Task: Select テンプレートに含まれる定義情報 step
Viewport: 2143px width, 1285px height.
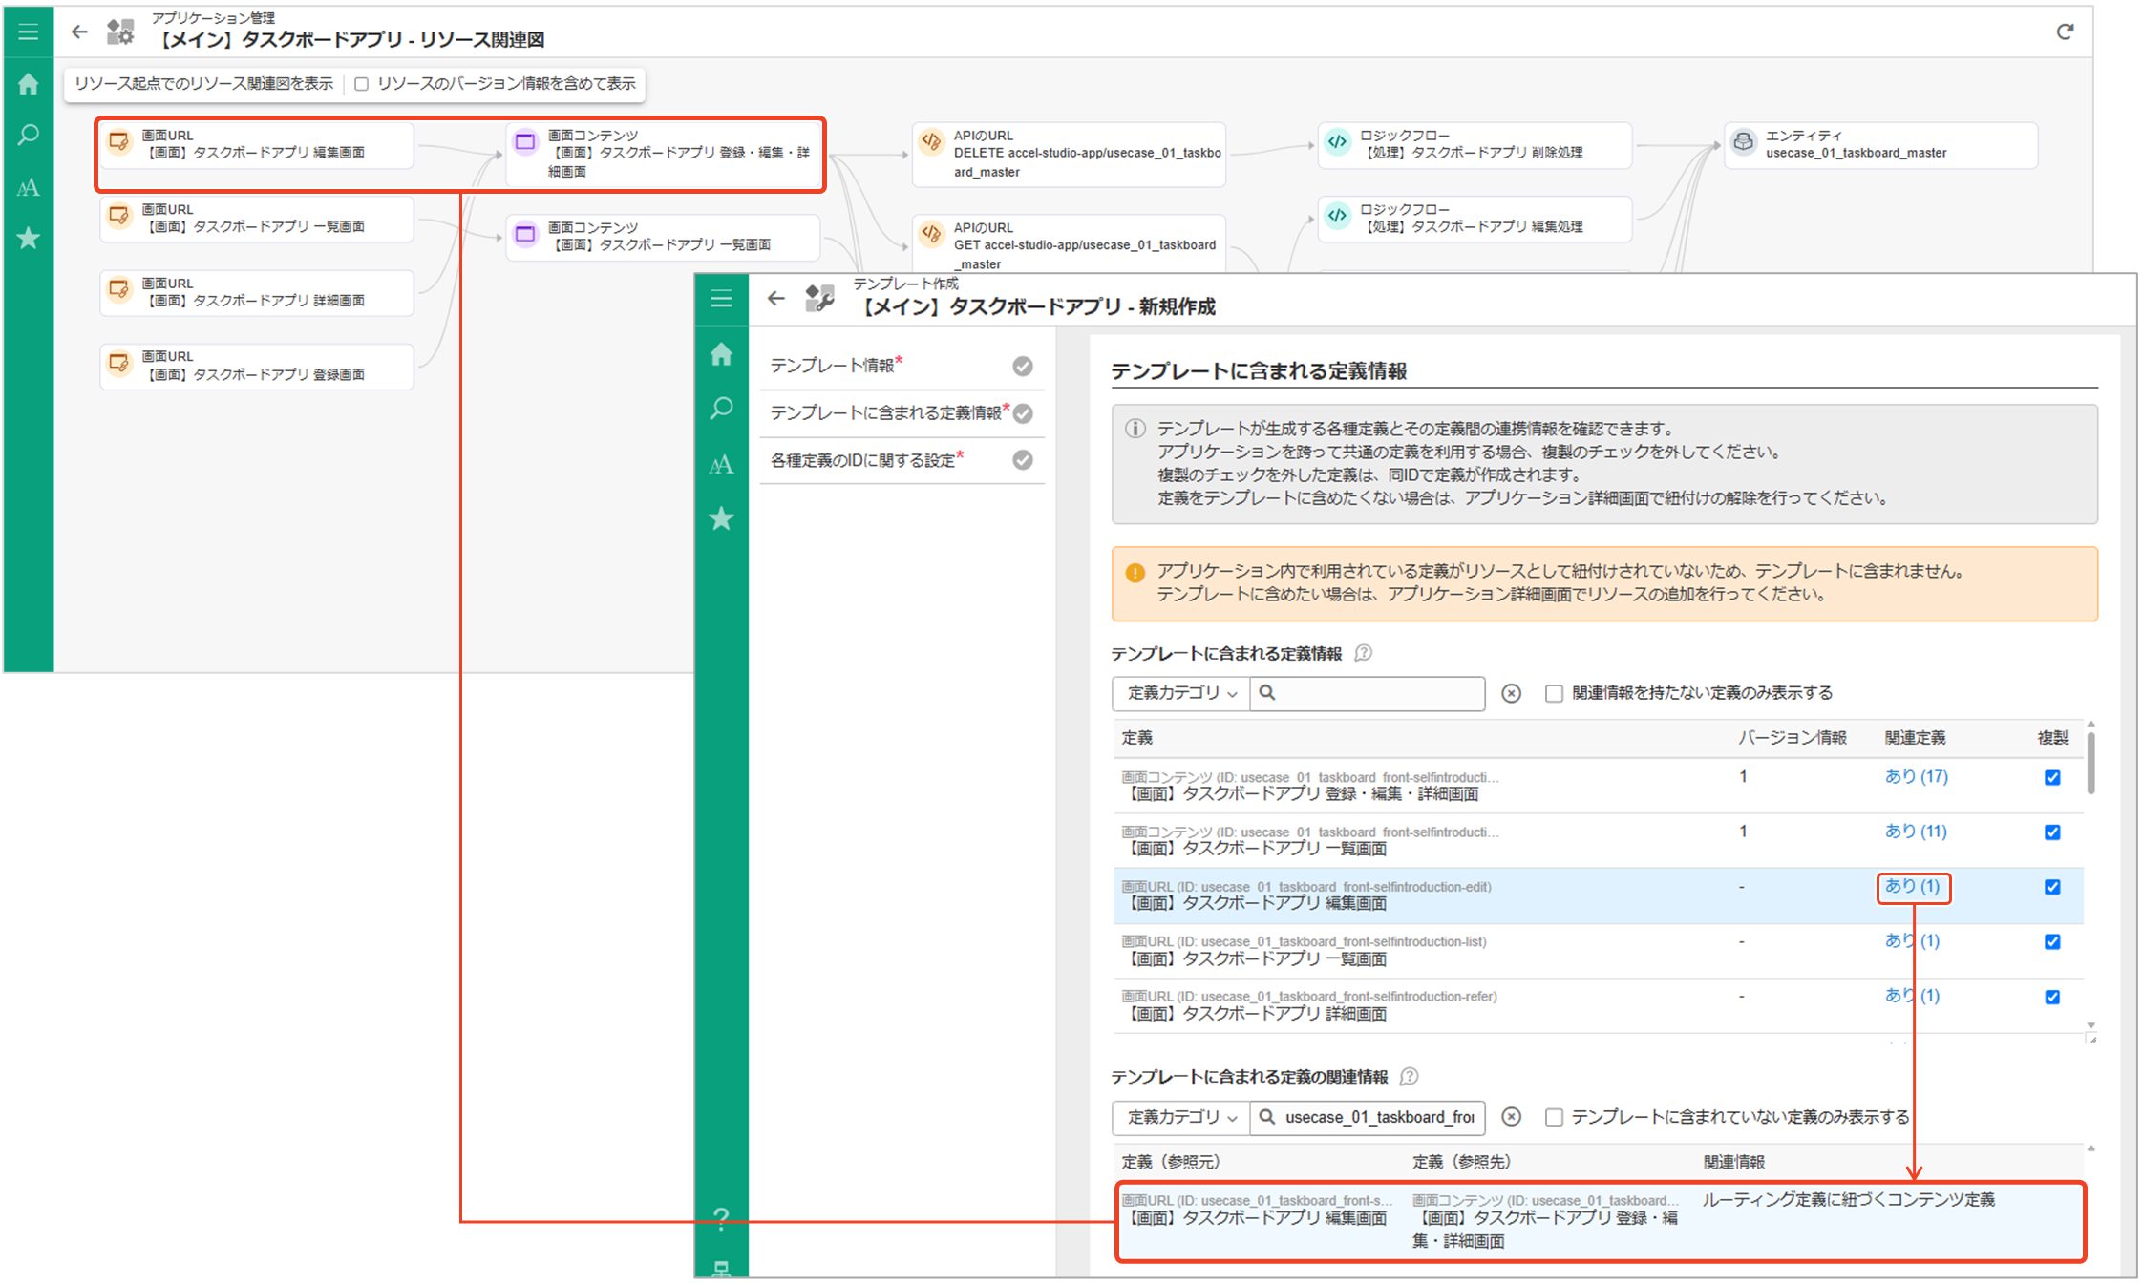Action: pos(902,413)
